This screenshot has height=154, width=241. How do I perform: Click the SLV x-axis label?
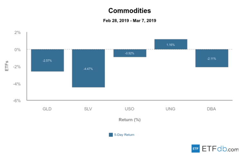point(88,109)
